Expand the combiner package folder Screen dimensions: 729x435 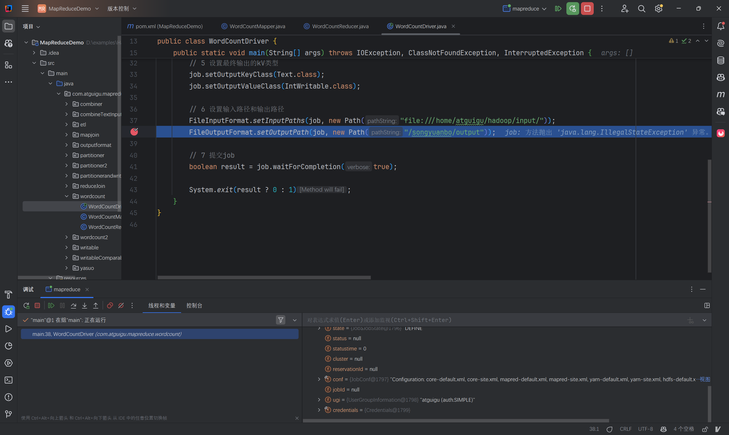(x=67, y=104)
